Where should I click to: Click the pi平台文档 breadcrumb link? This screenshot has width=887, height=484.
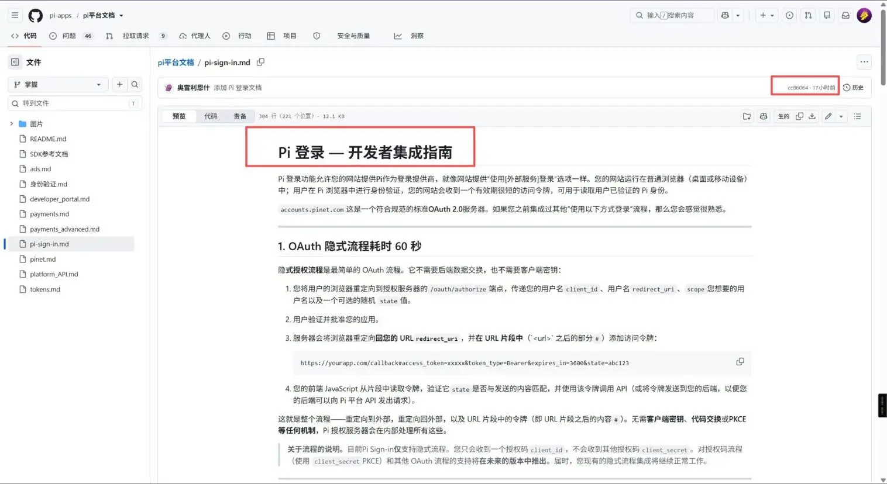(176, 63)
